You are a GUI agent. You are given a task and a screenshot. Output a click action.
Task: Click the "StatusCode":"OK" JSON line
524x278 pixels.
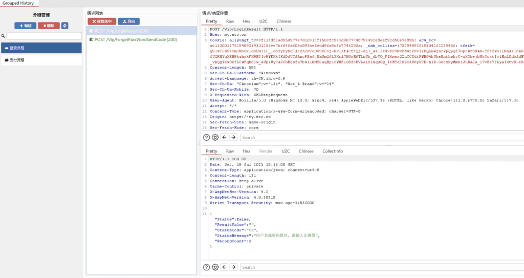(x=236, y=230)
